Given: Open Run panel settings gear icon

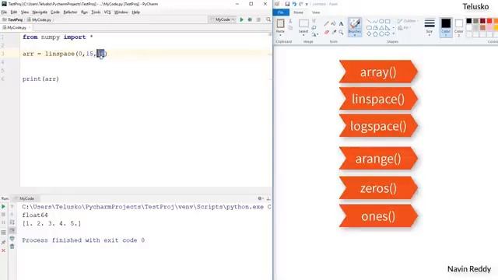Looking at the screenshot, I should 260,198.
